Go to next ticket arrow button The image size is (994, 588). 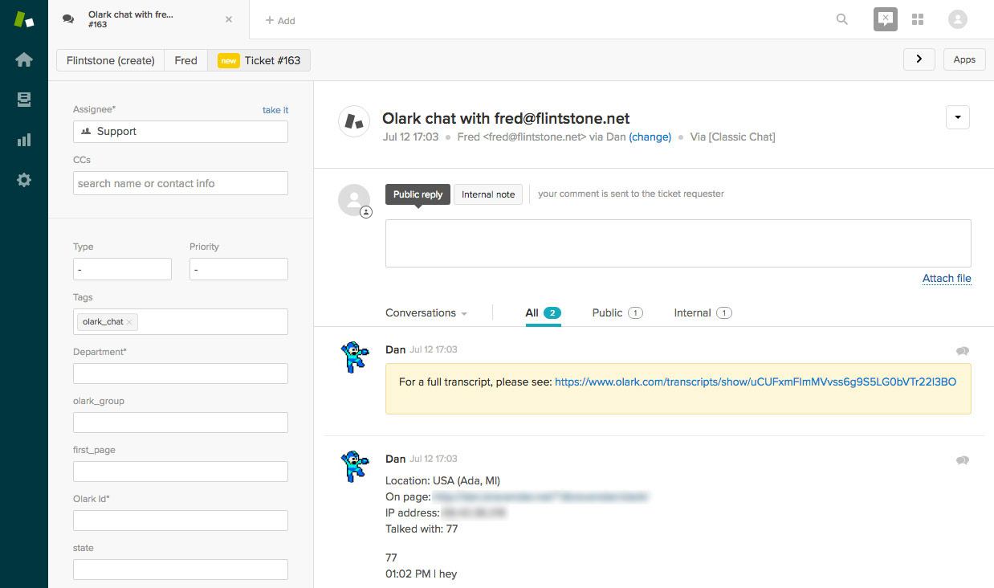(919, 59)
